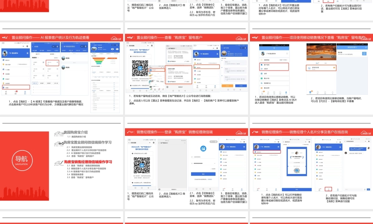Open the 最近7天 date range dropdown

click(38, 54)
